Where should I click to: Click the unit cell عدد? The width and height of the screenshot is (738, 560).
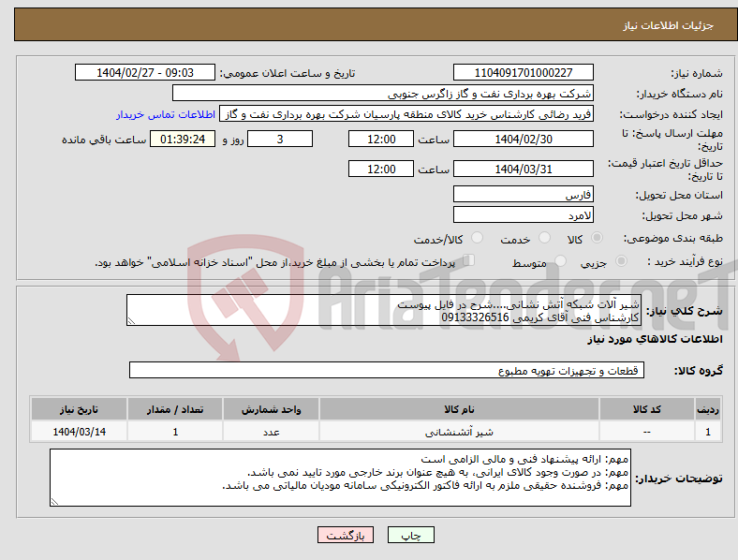click(x=271, y=432)
